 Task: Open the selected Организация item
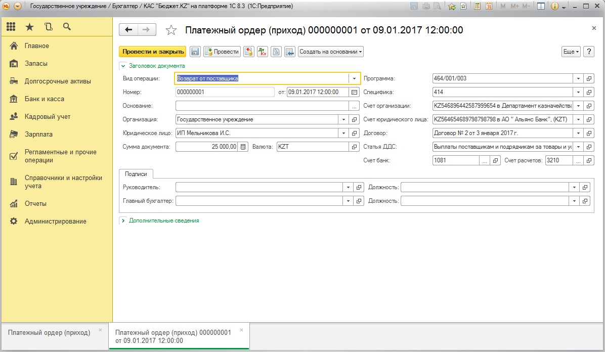(x=354, y=120)
